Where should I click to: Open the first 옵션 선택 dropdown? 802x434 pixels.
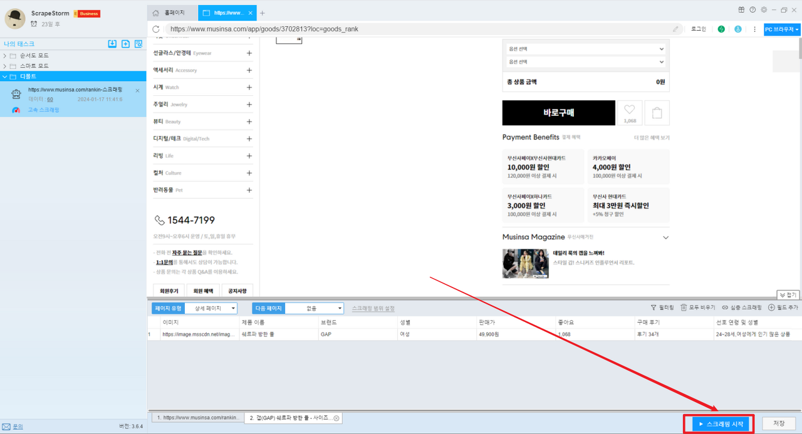click(585, 49)
